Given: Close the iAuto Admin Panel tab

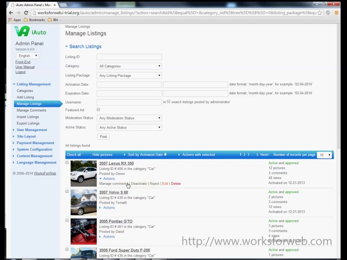Looking at the screenshot, I should click(x=55, y=5).
